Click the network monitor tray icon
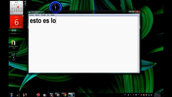The width and height of the screenshot is (172, 97). click(149, 95)
